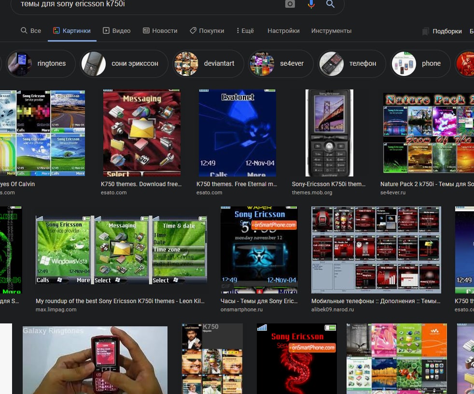
Task: Go to the Покупки tab
Action: click(x=207, y=30)
